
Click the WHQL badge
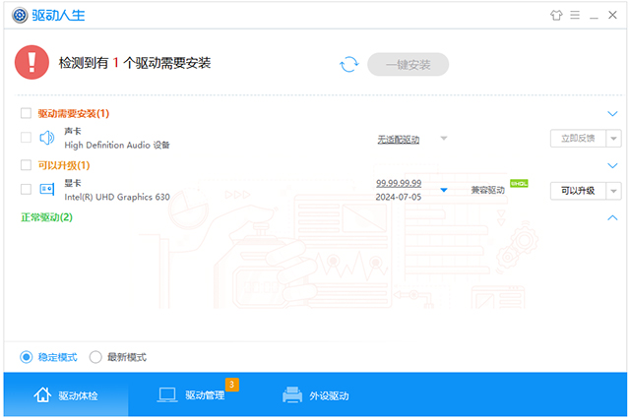(x=519, y=184)
